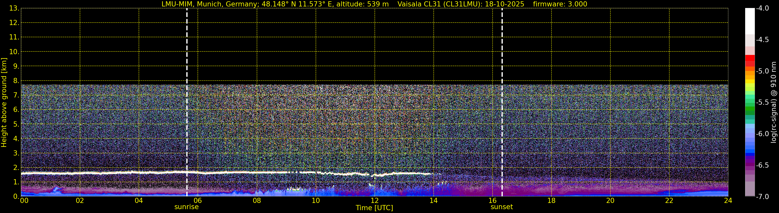Click the 'Height above ground [km]' axis label
This screenshot has width=779, height=213.
(4, 103)
